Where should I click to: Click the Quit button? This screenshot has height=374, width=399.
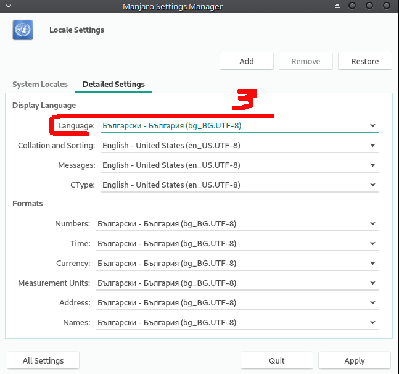[x=277, y=360]
